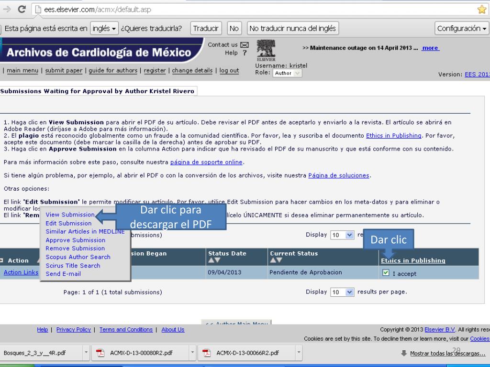
Task: Open Página de soluciones link
Action: pyautogui.click(x=339, y=176)
